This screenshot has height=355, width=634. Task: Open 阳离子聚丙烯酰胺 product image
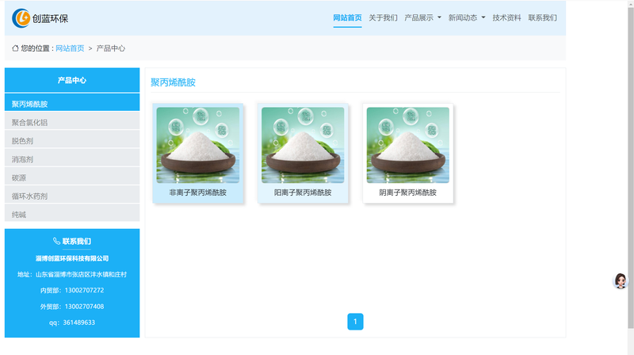[303, 145]
